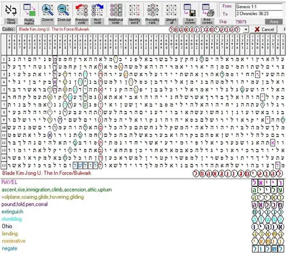
Task: Click the Cancel button with red X
Action: [x=265, y=30]
